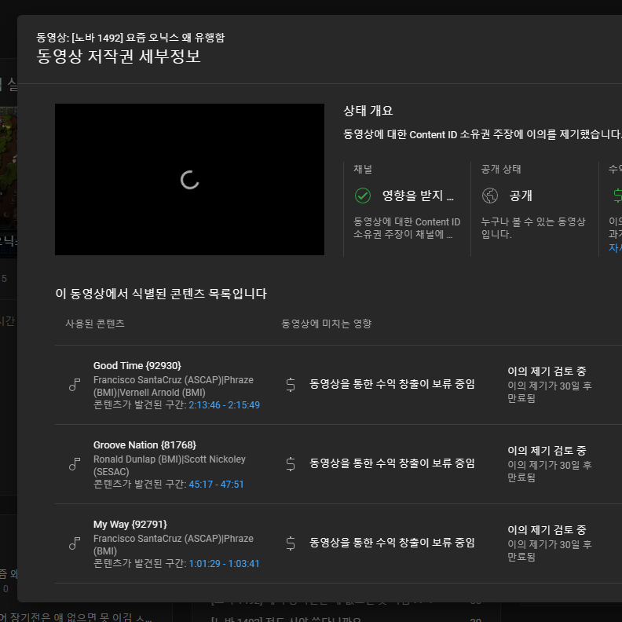Jump to the 2:13:46 - 2:15:49 segment
The width and height of the screenshot is (622, 622).
click(x=224, y=405)
